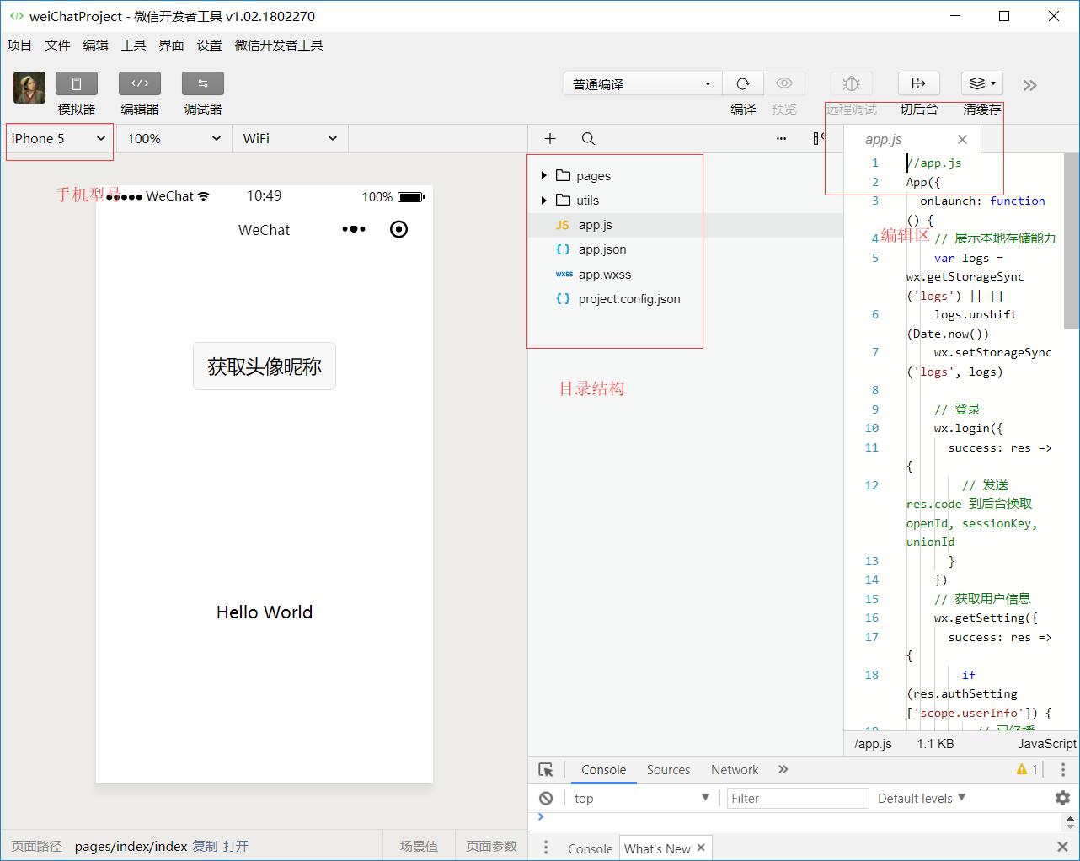This screenshot has width=1080, height=861.
Task: Switch to the Sources devtools tab
Action: click(x=668, y=769)
